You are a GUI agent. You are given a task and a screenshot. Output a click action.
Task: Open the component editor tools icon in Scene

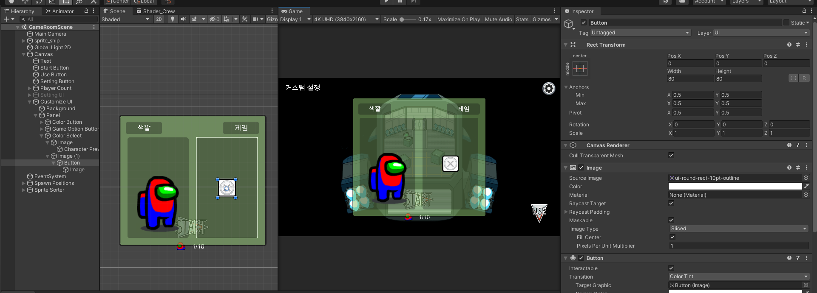244,19
